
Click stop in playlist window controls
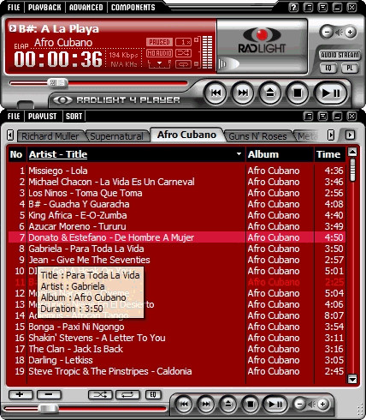pos(251,404)
